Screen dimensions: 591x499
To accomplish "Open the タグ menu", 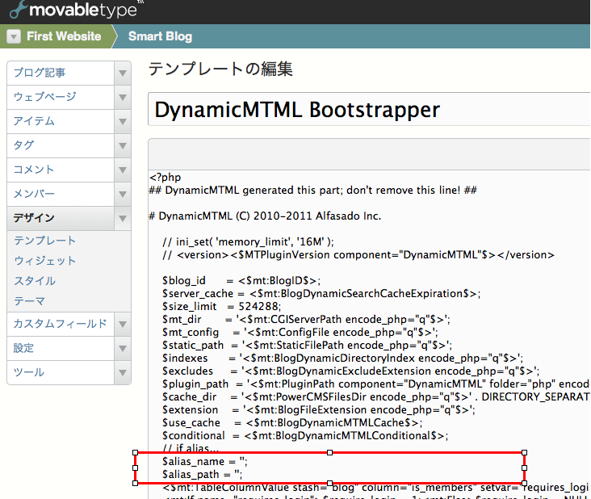I will (61, 145).
